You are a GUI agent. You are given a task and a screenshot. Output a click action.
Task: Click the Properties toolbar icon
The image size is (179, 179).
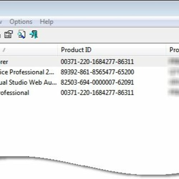coord(9,34)
